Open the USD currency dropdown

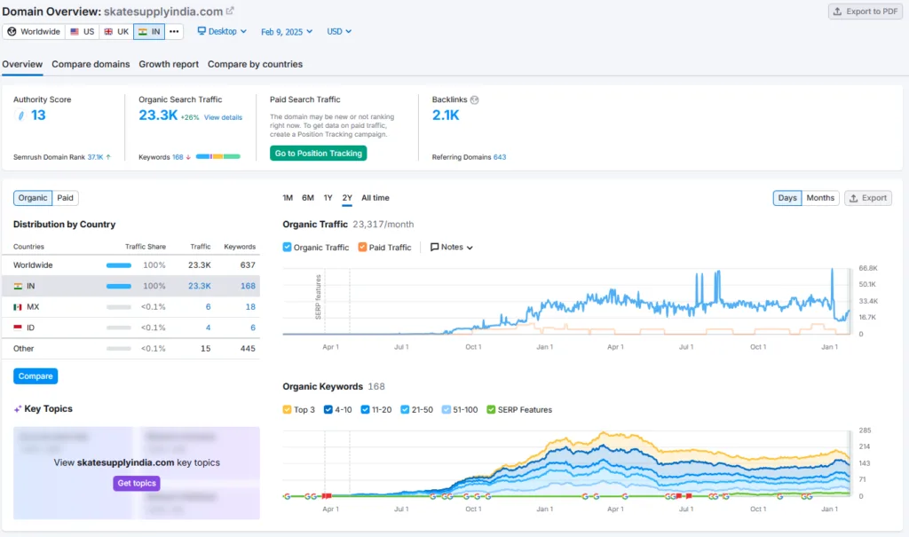pyautogui.click(x=339, y=31)
